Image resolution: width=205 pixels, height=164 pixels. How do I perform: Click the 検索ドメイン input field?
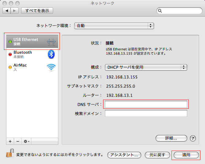tap(146, 113)
